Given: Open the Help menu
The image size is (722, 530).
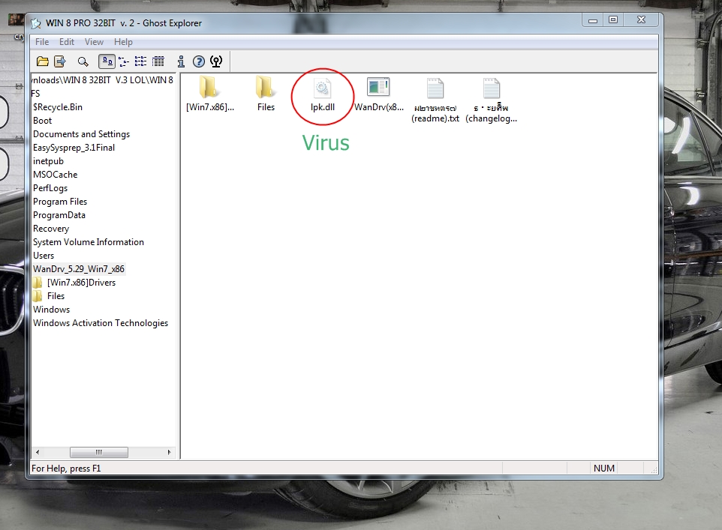Looking at the screenshot, I should pos(123,42).
